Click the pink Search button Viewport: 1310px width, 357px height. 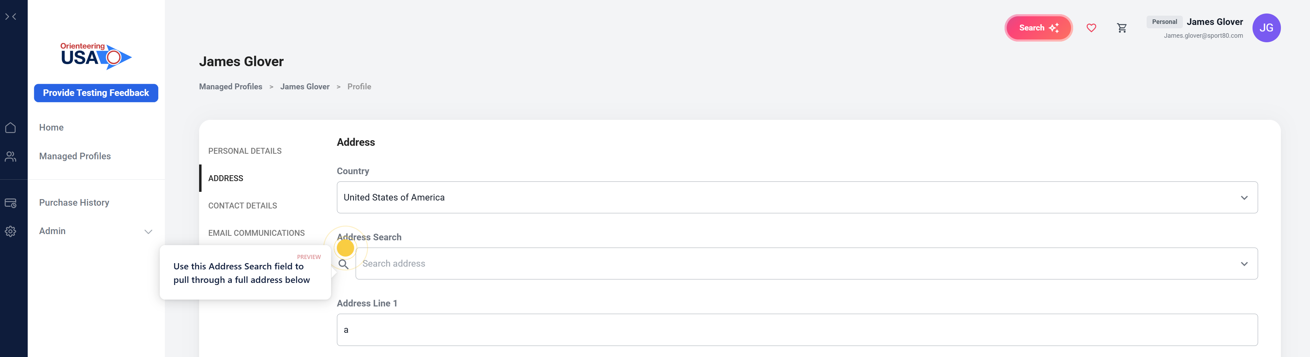pyautogui.click(x=1038, y=28)
